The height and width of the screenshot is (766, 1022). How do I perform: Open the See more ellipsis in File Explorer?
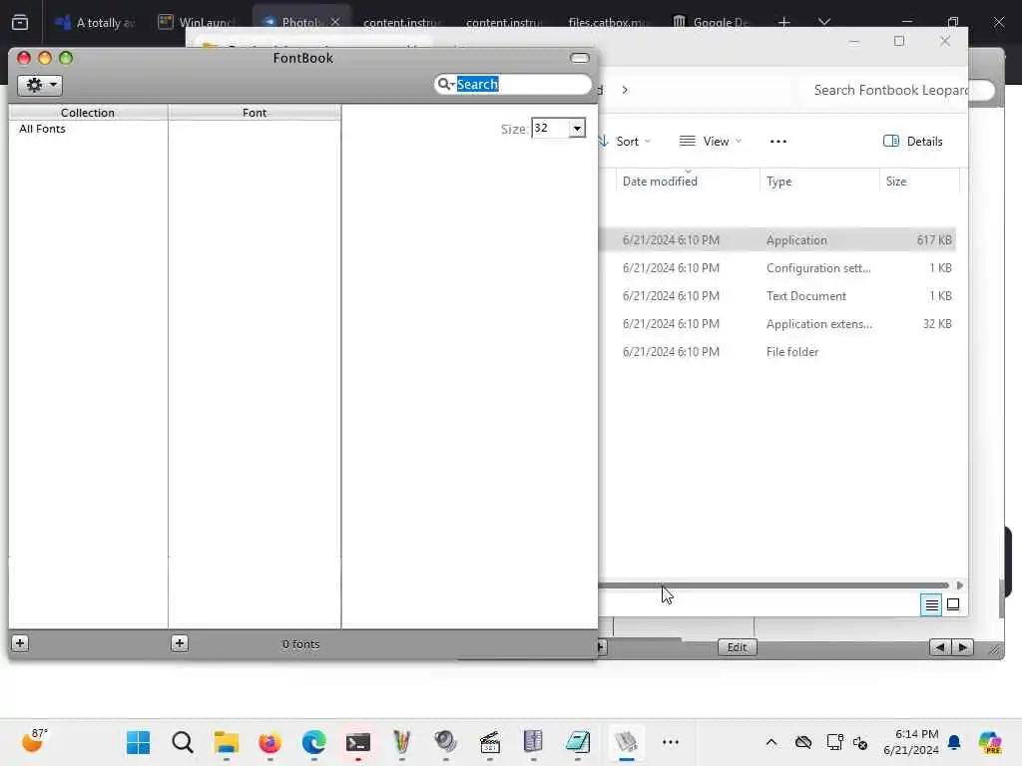(778, 142)
